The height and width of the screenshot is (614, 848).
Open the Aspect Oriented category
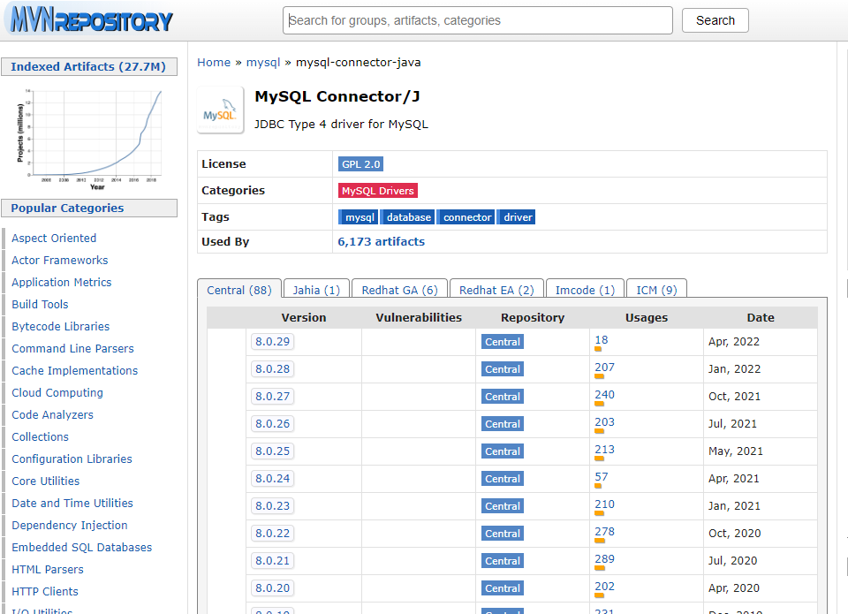(x=54, y=238)
